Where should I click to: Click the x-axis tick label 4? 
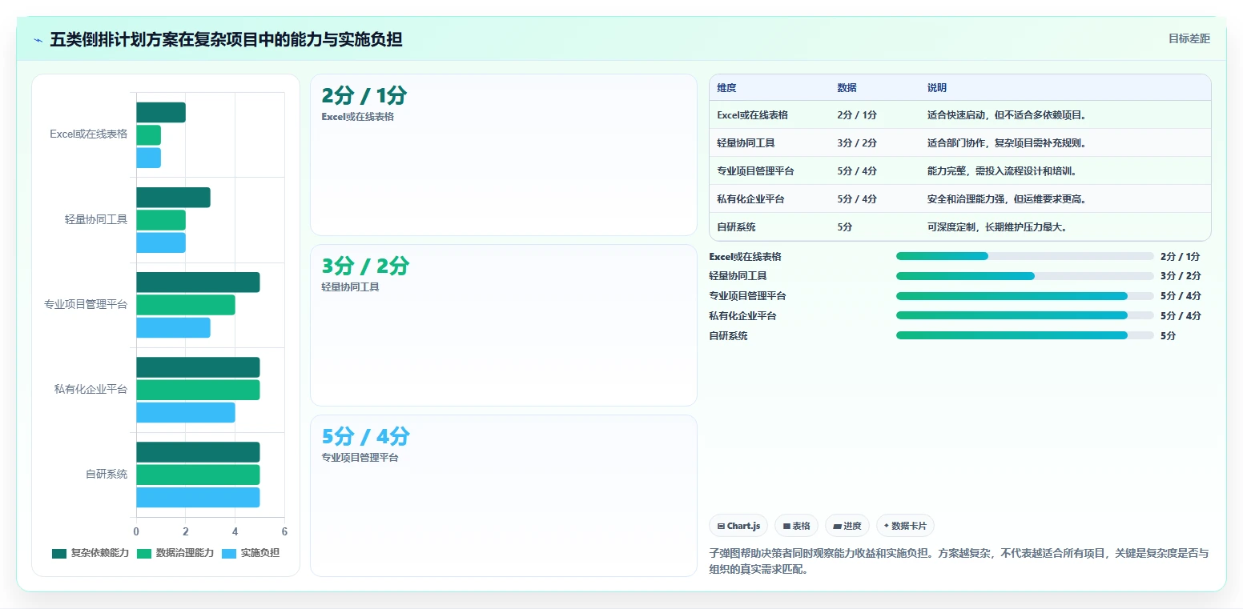click(x=235, y=531)
